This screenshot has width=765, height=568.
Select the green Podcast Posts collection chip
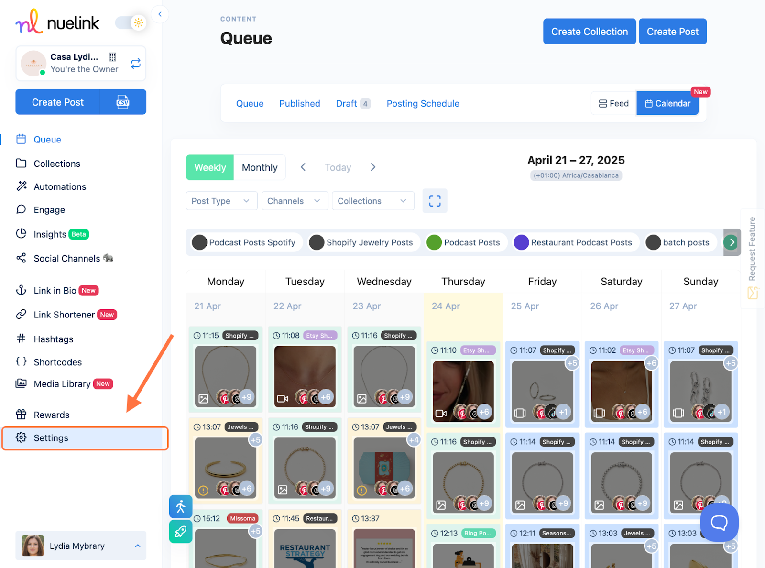point(466,242)
